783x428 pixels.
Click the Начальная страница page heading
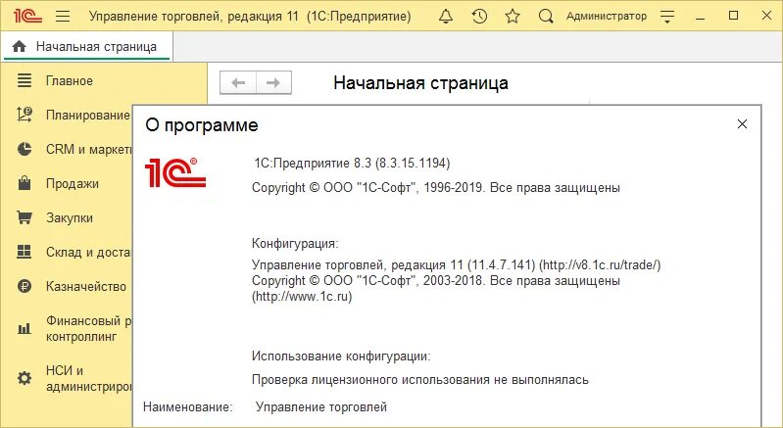click(421, 83)
